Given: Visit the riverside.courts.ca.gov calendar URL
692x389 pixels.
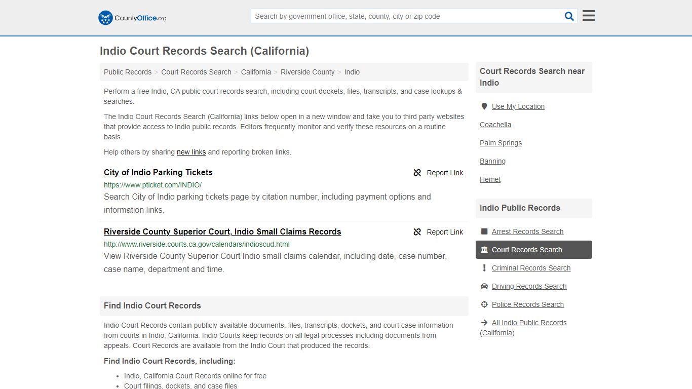Looking at the screenshot, I should [x=197, y=244].
